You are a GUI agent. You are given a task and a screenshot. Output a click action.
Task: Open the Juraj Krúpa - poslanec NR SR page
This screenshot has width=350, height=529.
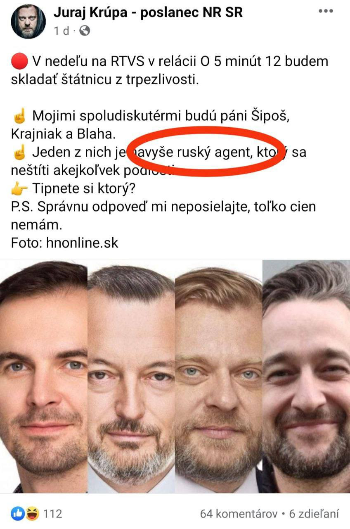pyautogui.click(x=148, y=12)
